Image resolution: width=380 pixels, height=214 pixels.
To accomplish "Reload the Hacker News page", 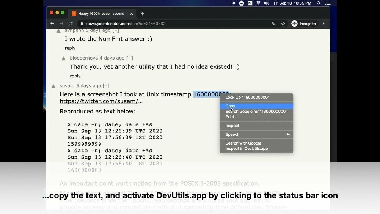I will (x=71, y=24).
